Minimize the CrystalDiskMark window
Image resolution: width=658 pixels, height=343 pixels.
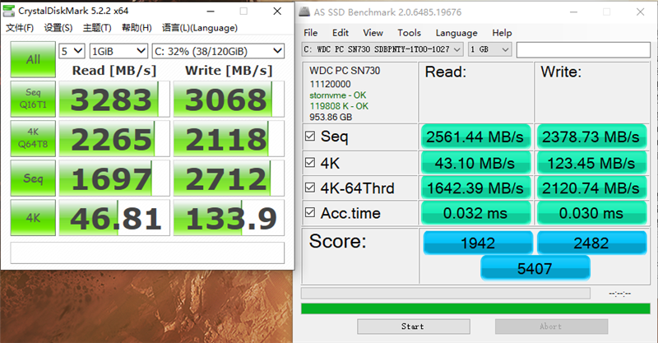(x=211, y=12)
